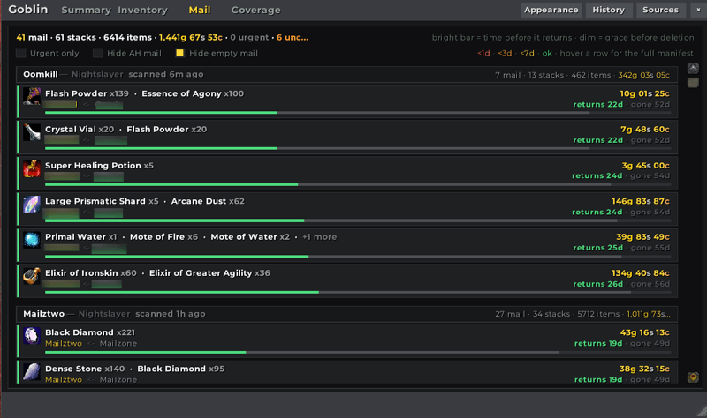Click the Mailztwo character header
707x418 pixels.
pos(346,314)
